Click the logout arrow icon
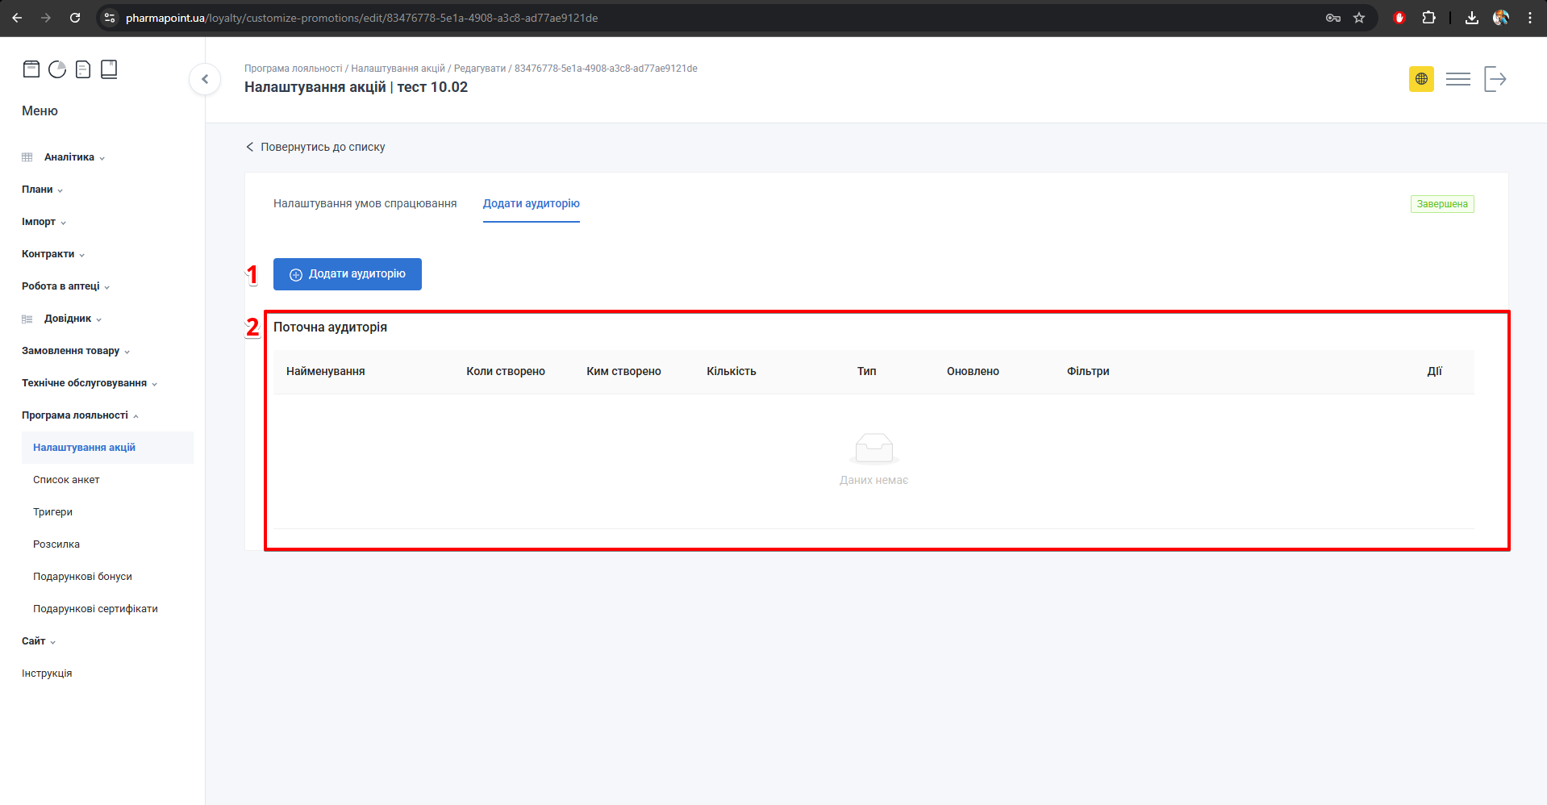 [1495, 79]
